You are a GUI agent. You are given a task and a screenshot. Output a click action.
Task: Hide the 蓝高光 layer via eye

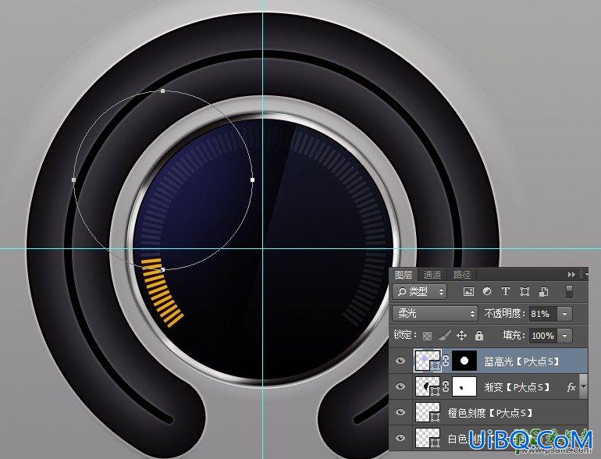tap(400, 361)
